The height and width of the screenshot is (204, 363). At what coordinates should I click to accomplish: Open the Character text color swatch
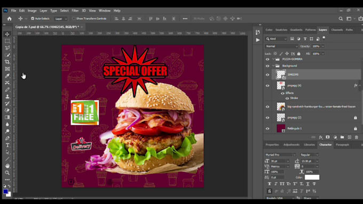click(312, 177)
